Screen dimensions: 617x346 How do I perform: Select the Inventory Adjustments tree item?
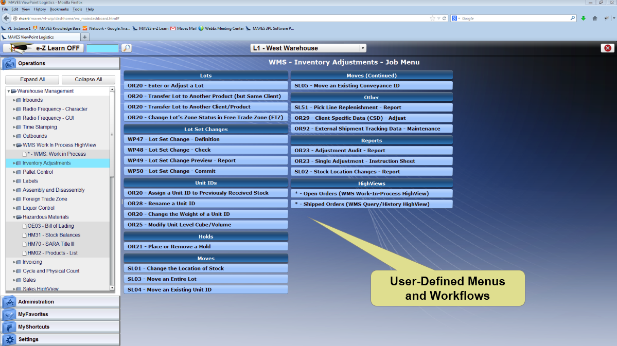point(46,163)
